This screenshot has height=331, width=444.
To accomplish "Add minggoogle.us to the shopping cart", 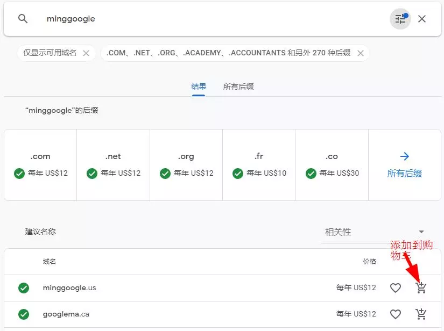I will click(421, 288).
